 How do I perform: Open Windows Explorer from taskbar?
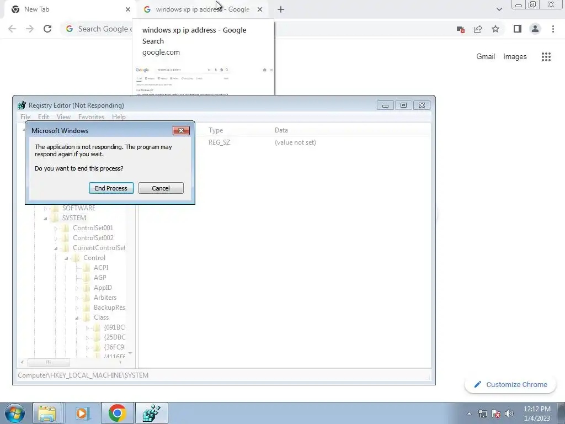click(47, 413)
